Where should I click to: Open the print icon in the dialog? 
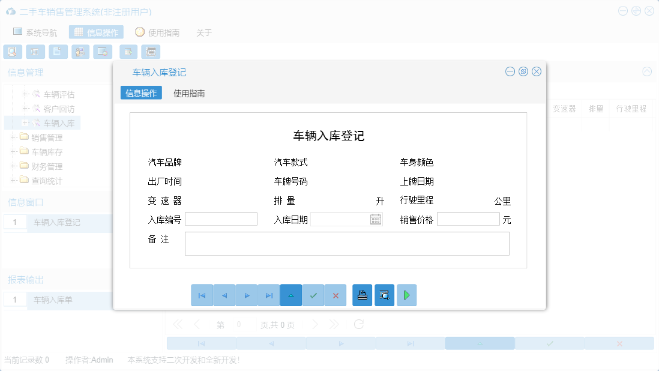click(x=362, y=295)
